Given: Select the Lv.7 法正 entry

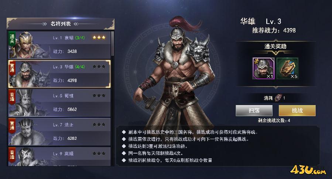Looking at the screenshot, I should [59, 132].
